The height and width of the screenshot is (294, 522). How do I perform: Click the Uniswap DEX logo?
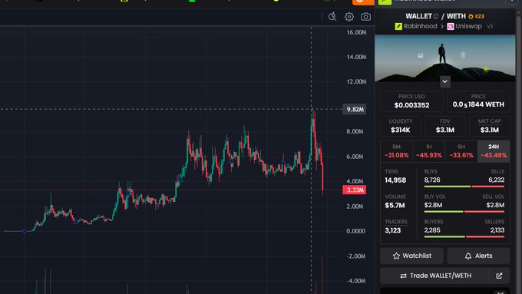451,26
